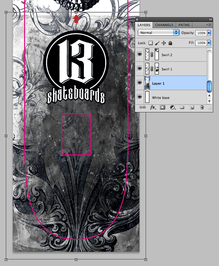
Task: Click the Layer 1 thumbnail
Action: coord(147,83)
